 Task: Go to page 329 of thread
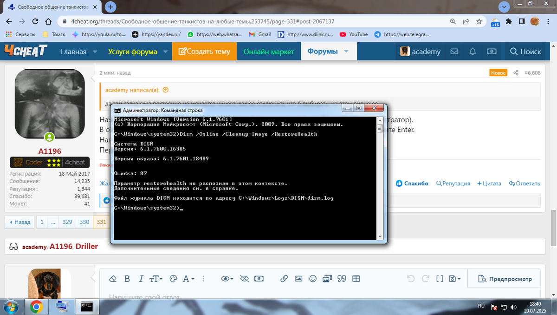[67, 222]
